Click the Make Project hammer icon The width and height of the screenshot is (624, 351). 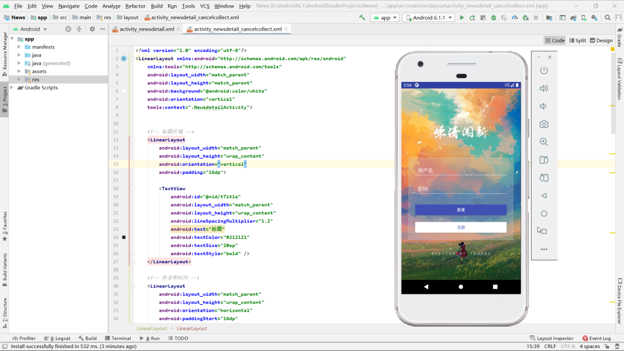[362, 17]
